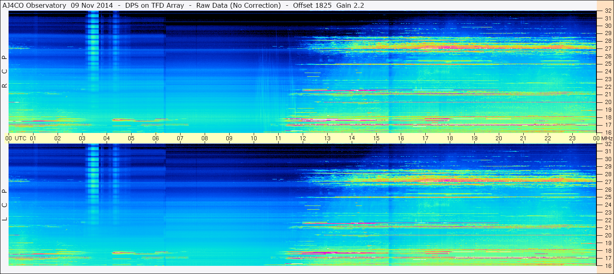The height and width of the screenshot is (274, 614).
Task: Select the 18 hour mark on the time axis
Action: 450,138
